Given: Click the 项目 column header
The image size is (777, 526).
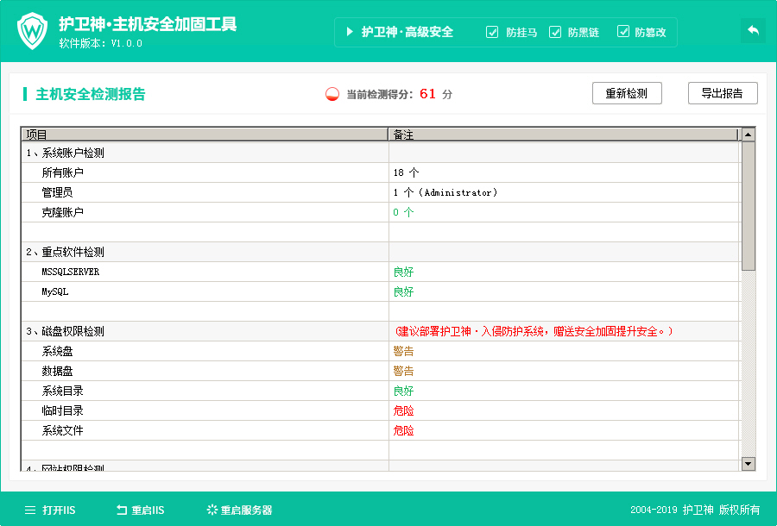Looking at the screenshot, I should 205,135.
